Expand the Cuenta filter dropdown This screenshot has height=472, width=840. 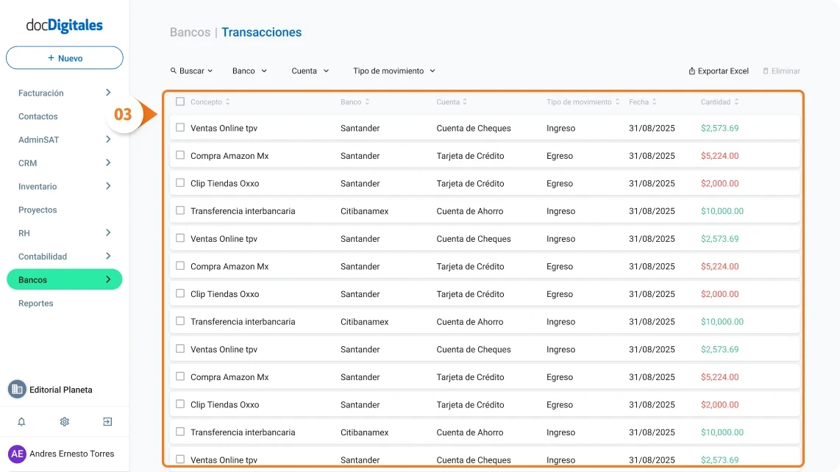pyautogui.click(x=309, y=71)
